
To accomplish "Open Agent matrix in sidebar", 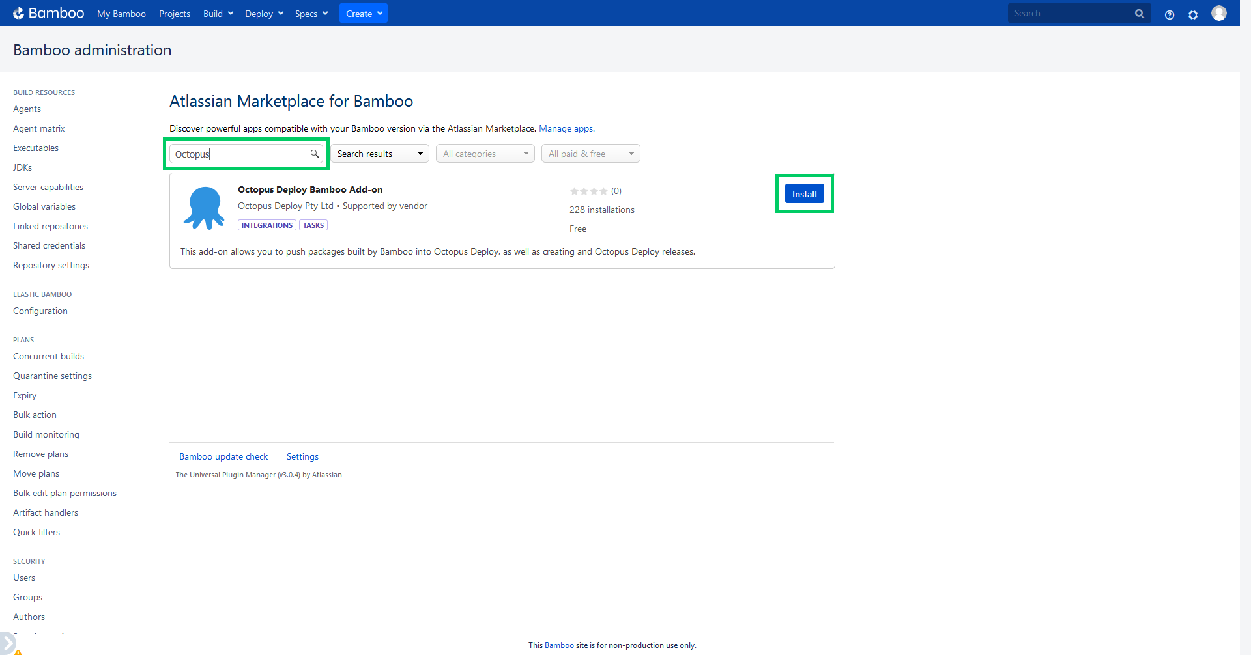I will click(39, 128).
